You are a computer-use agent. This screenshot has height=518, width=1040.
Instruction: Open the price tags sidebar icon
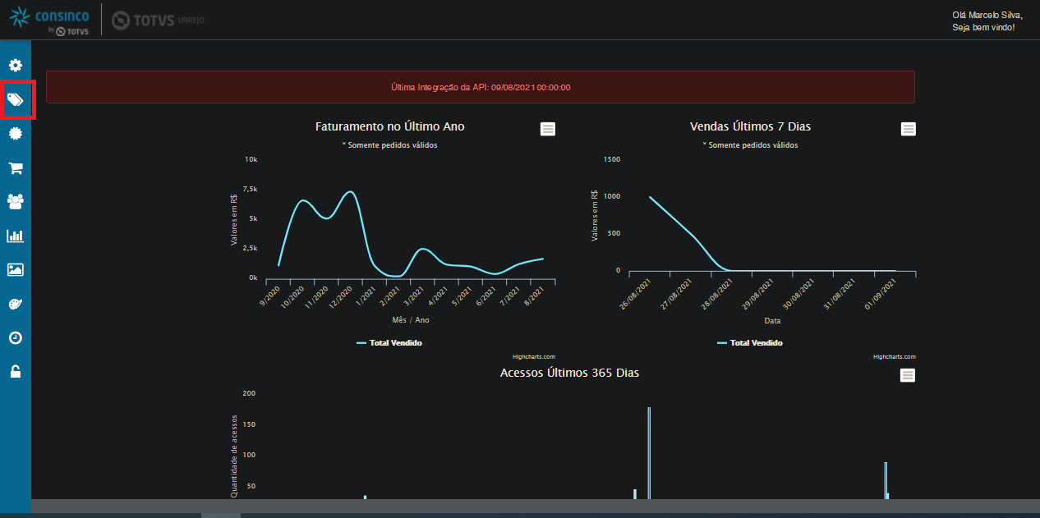[15, 100]
